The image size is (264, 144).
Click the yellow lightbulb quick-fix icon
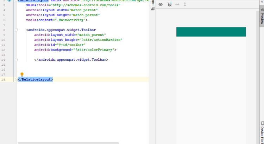click(x=22, y=74)
